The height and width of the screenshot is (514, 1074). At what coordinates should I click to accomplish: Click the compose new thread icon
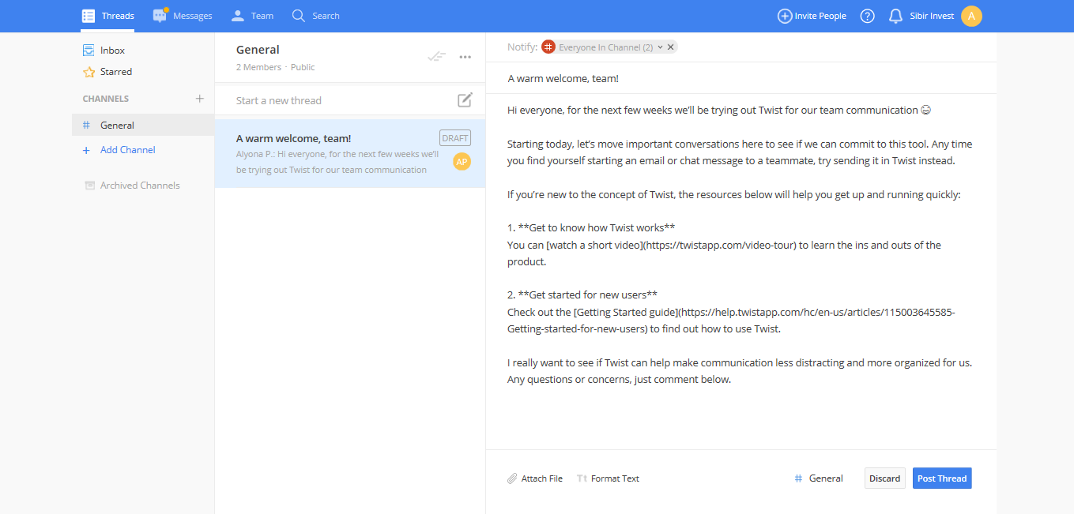point(465,100)
